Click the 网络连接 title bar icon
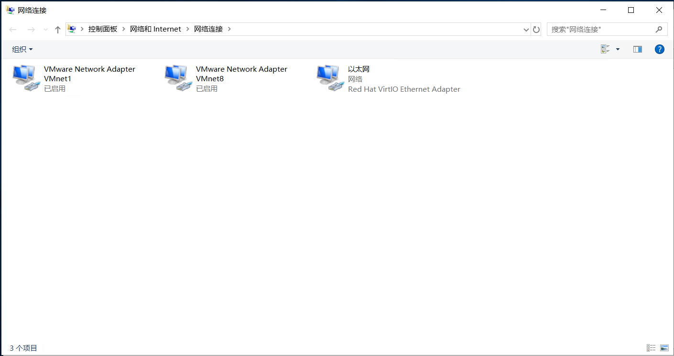674x356 pixels. (x=10, y=10)
